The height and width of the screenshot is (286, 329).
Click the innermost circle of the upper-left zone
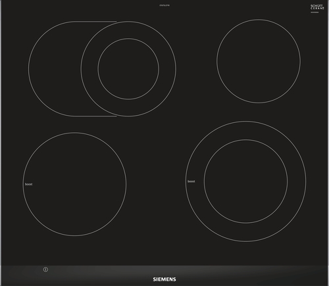click(128, 69)
